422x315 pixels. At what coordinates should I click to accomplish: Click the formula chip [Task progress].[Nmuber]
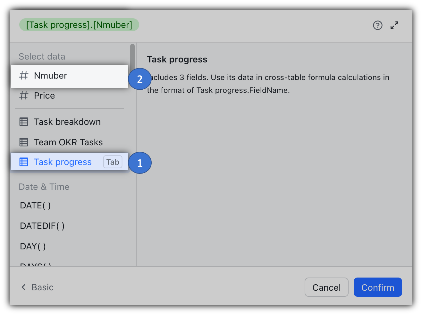coord(79,25)
